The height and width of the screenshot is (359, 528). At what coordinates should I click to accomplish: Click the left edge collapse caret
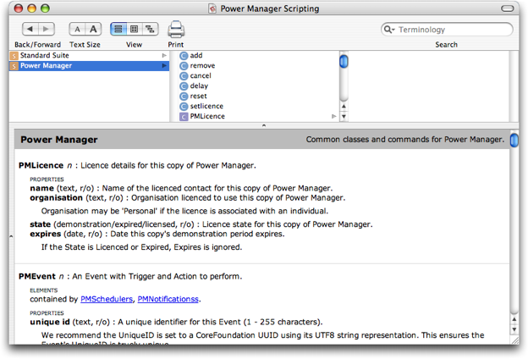coord(11,236)
